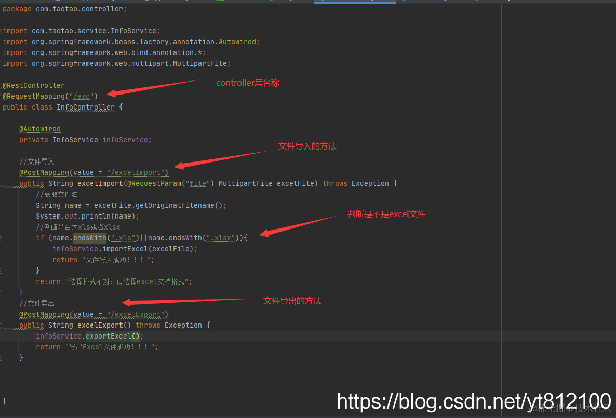616x418 pixels.
Task: Click the com.taotao.service.InfoService import
Action: tap(94, 31)
